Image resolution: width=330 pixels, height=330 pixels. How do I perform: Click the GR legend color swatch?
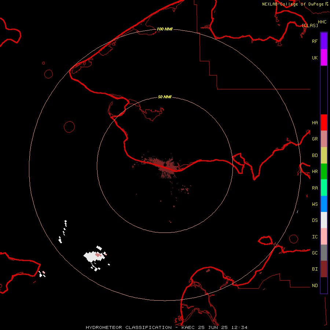pos(324,139)
